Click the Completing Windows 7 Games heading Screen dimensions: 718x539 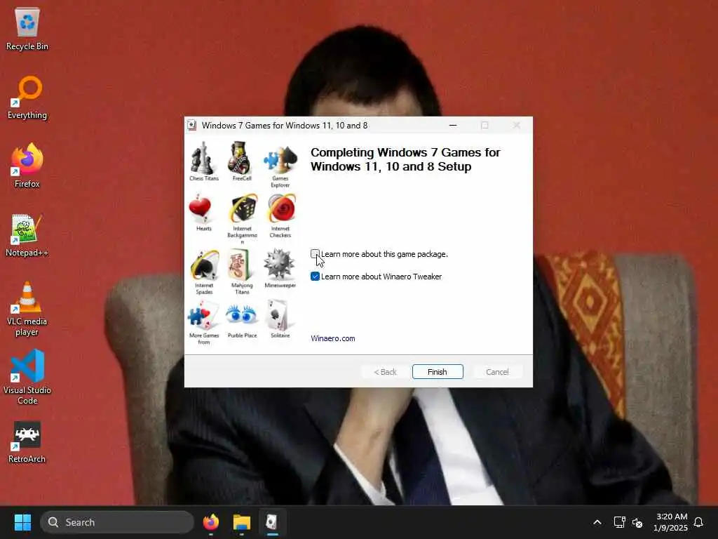(405, 159)
